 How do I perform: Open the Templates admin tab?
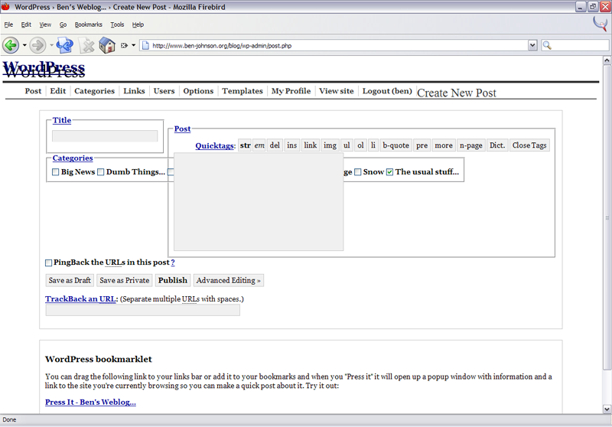coord(243,91)
